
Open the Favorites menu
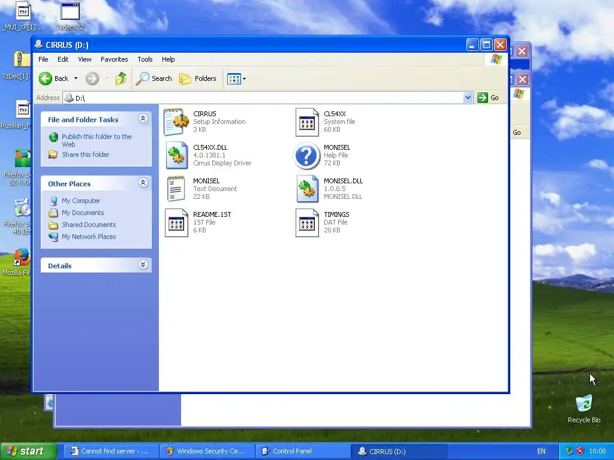pyautogui.click(x=115, y=59)
